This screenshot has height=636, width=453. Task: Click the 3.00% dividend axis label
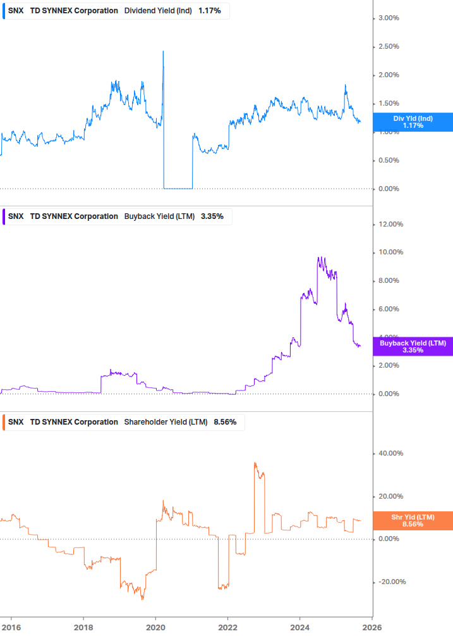[x=389, y=18]
